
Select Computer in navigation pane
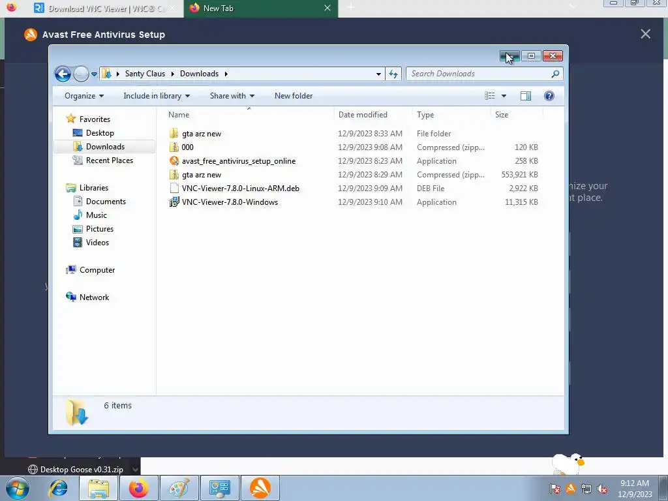pos(97,270)
